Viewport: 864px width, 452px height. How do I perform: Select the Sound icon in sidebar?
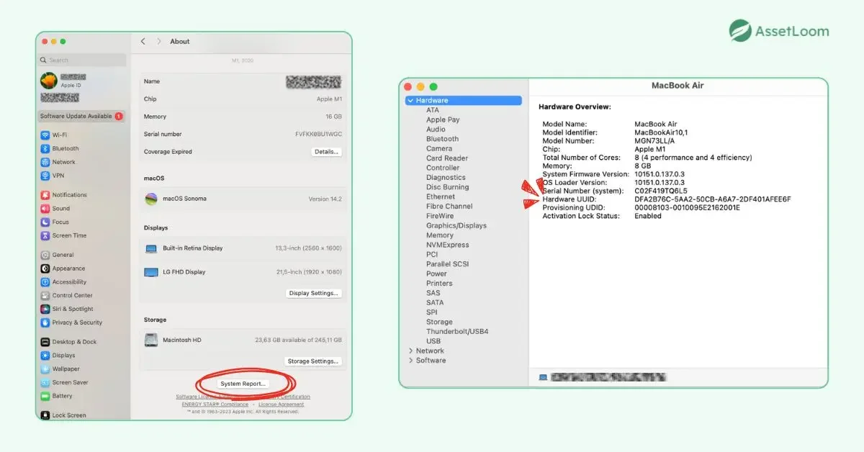[45, 209]
